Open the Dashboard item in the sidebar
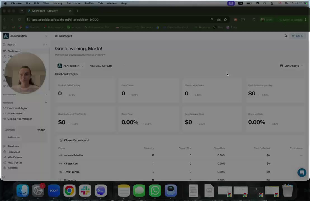The image size is (310, 201). tap(25, 51)
